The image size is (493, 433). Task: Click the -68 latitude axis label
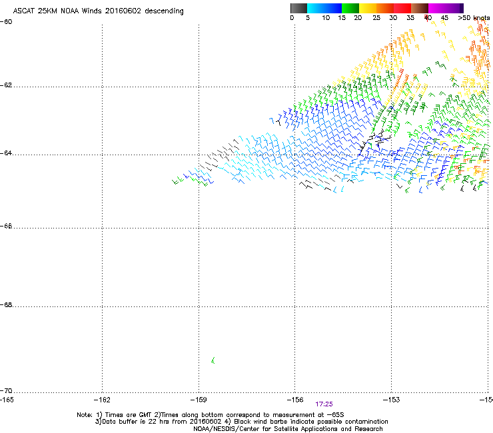(6, 304)
